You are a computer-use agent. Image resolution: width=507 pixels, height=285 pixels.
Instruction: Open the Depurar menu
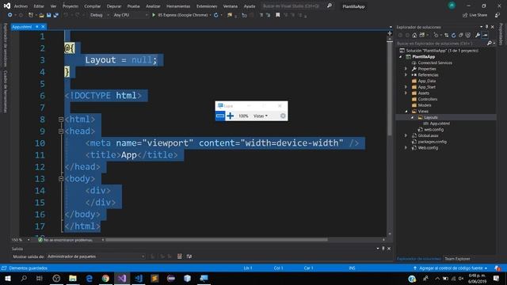click(x=114, y=6)
